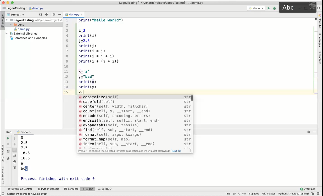Choose center(self, width, fillchar) suggestion
Screen dimensions: 323x196
pyautogui.click(x=135, y=107)
